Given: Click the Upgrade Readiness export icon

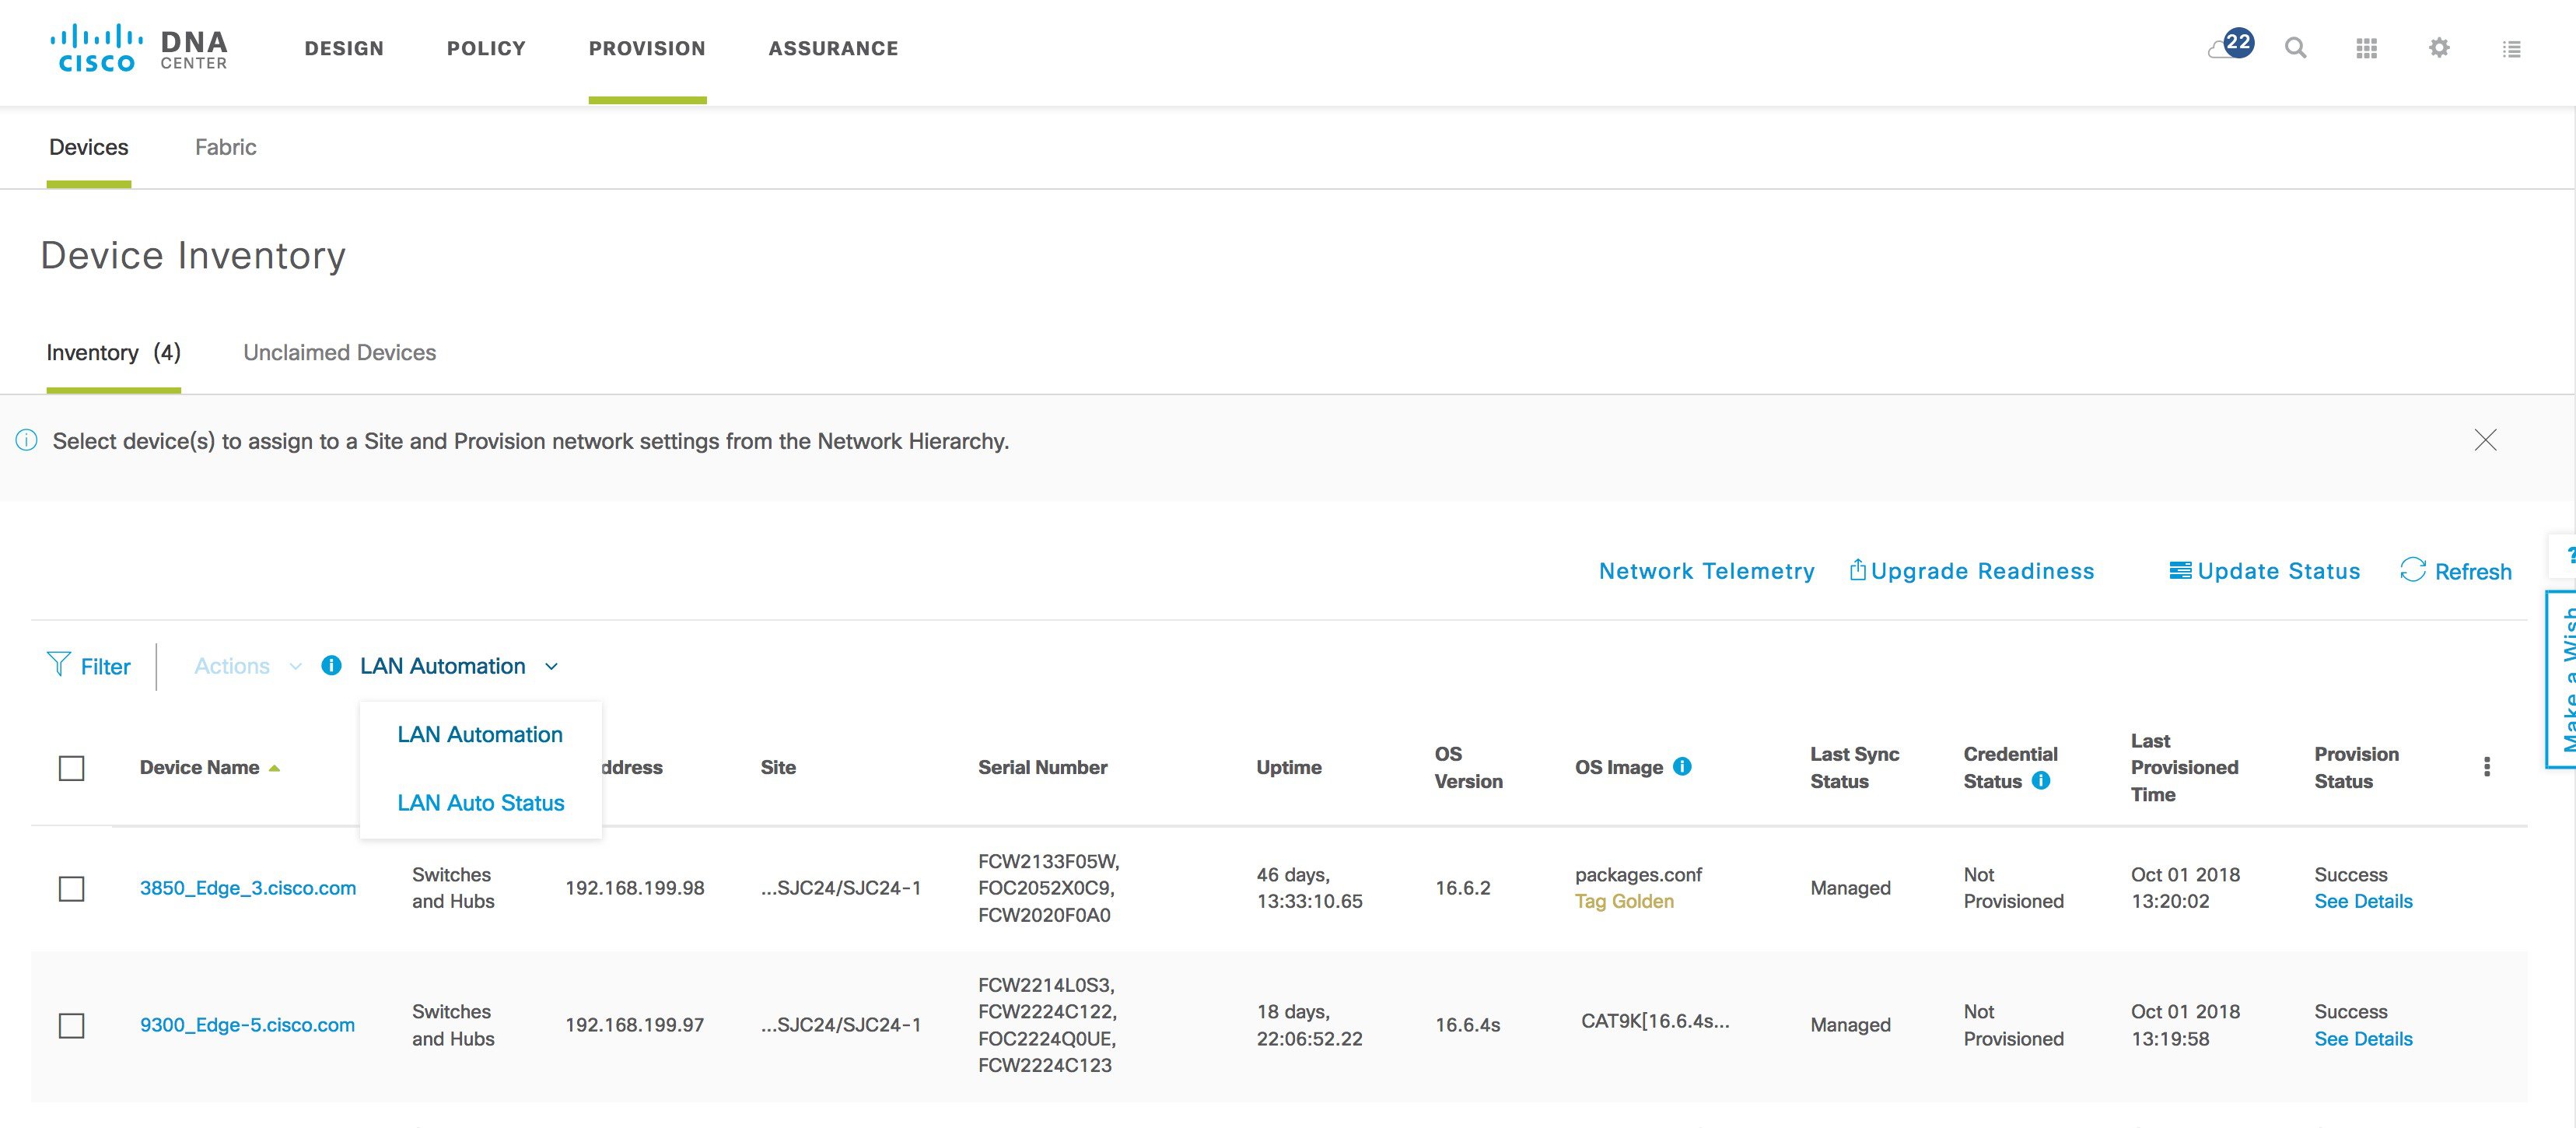Looking at the screenshot, I should 1858,569.
